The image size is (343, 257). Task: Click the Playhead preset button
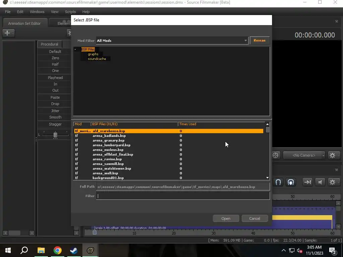[55, 78]
